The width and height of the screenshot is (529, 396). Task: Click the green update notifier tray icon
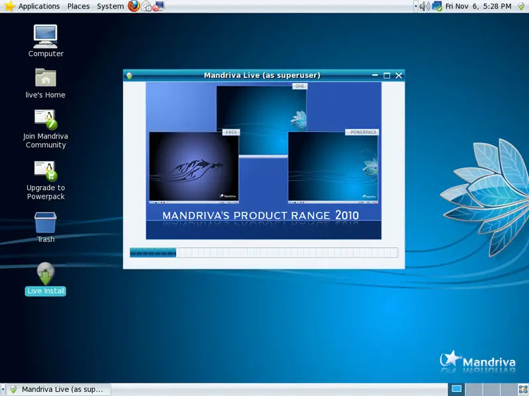(521, 6)
